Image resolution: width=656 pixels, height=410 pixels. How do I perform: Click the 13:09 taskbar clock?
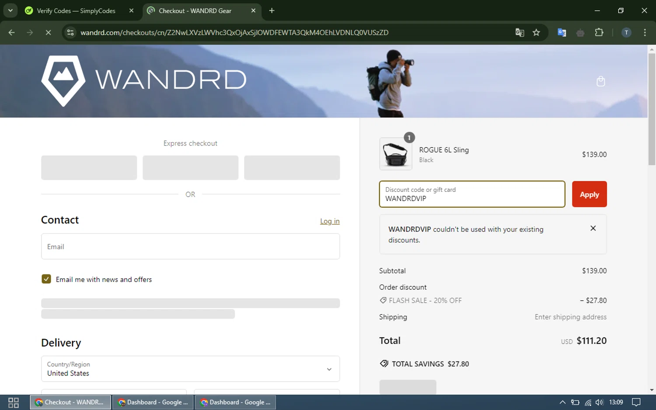[616, 402]
